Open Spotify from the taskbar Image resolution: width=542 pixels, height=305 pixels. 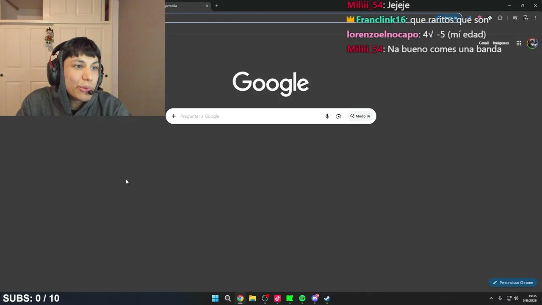(302, 298)
